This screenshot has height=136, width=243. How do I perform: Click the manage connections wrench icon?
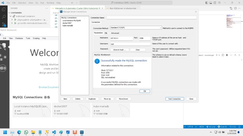coord(49,97)
